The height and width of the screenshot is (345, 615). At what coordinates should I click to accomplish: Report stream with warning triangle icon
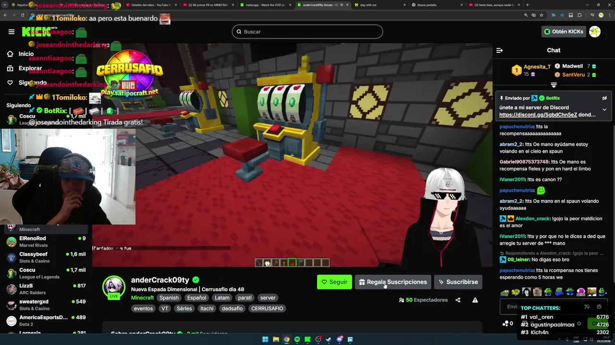tap(475, 300)
